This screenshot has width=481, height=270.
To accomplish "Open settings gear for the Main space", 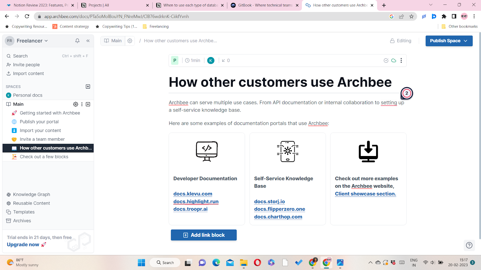I will 75,104.
